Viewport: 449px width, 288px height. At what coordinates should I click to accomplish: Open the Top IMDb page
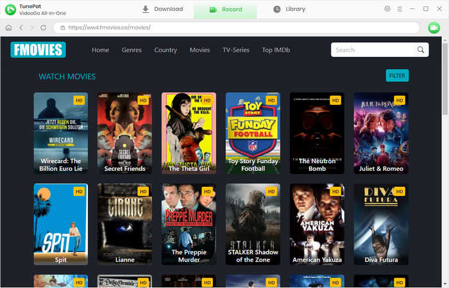(276, 50)
